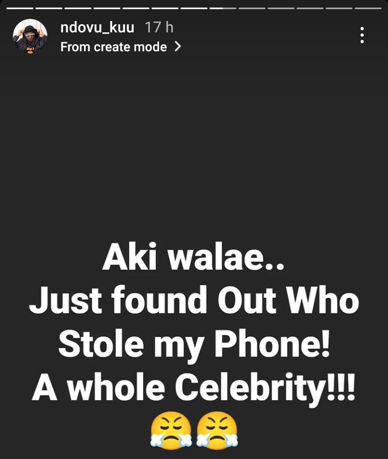388x459 pixels.
Task: Click the Aki walae.. text line
Action: (193, 257)
